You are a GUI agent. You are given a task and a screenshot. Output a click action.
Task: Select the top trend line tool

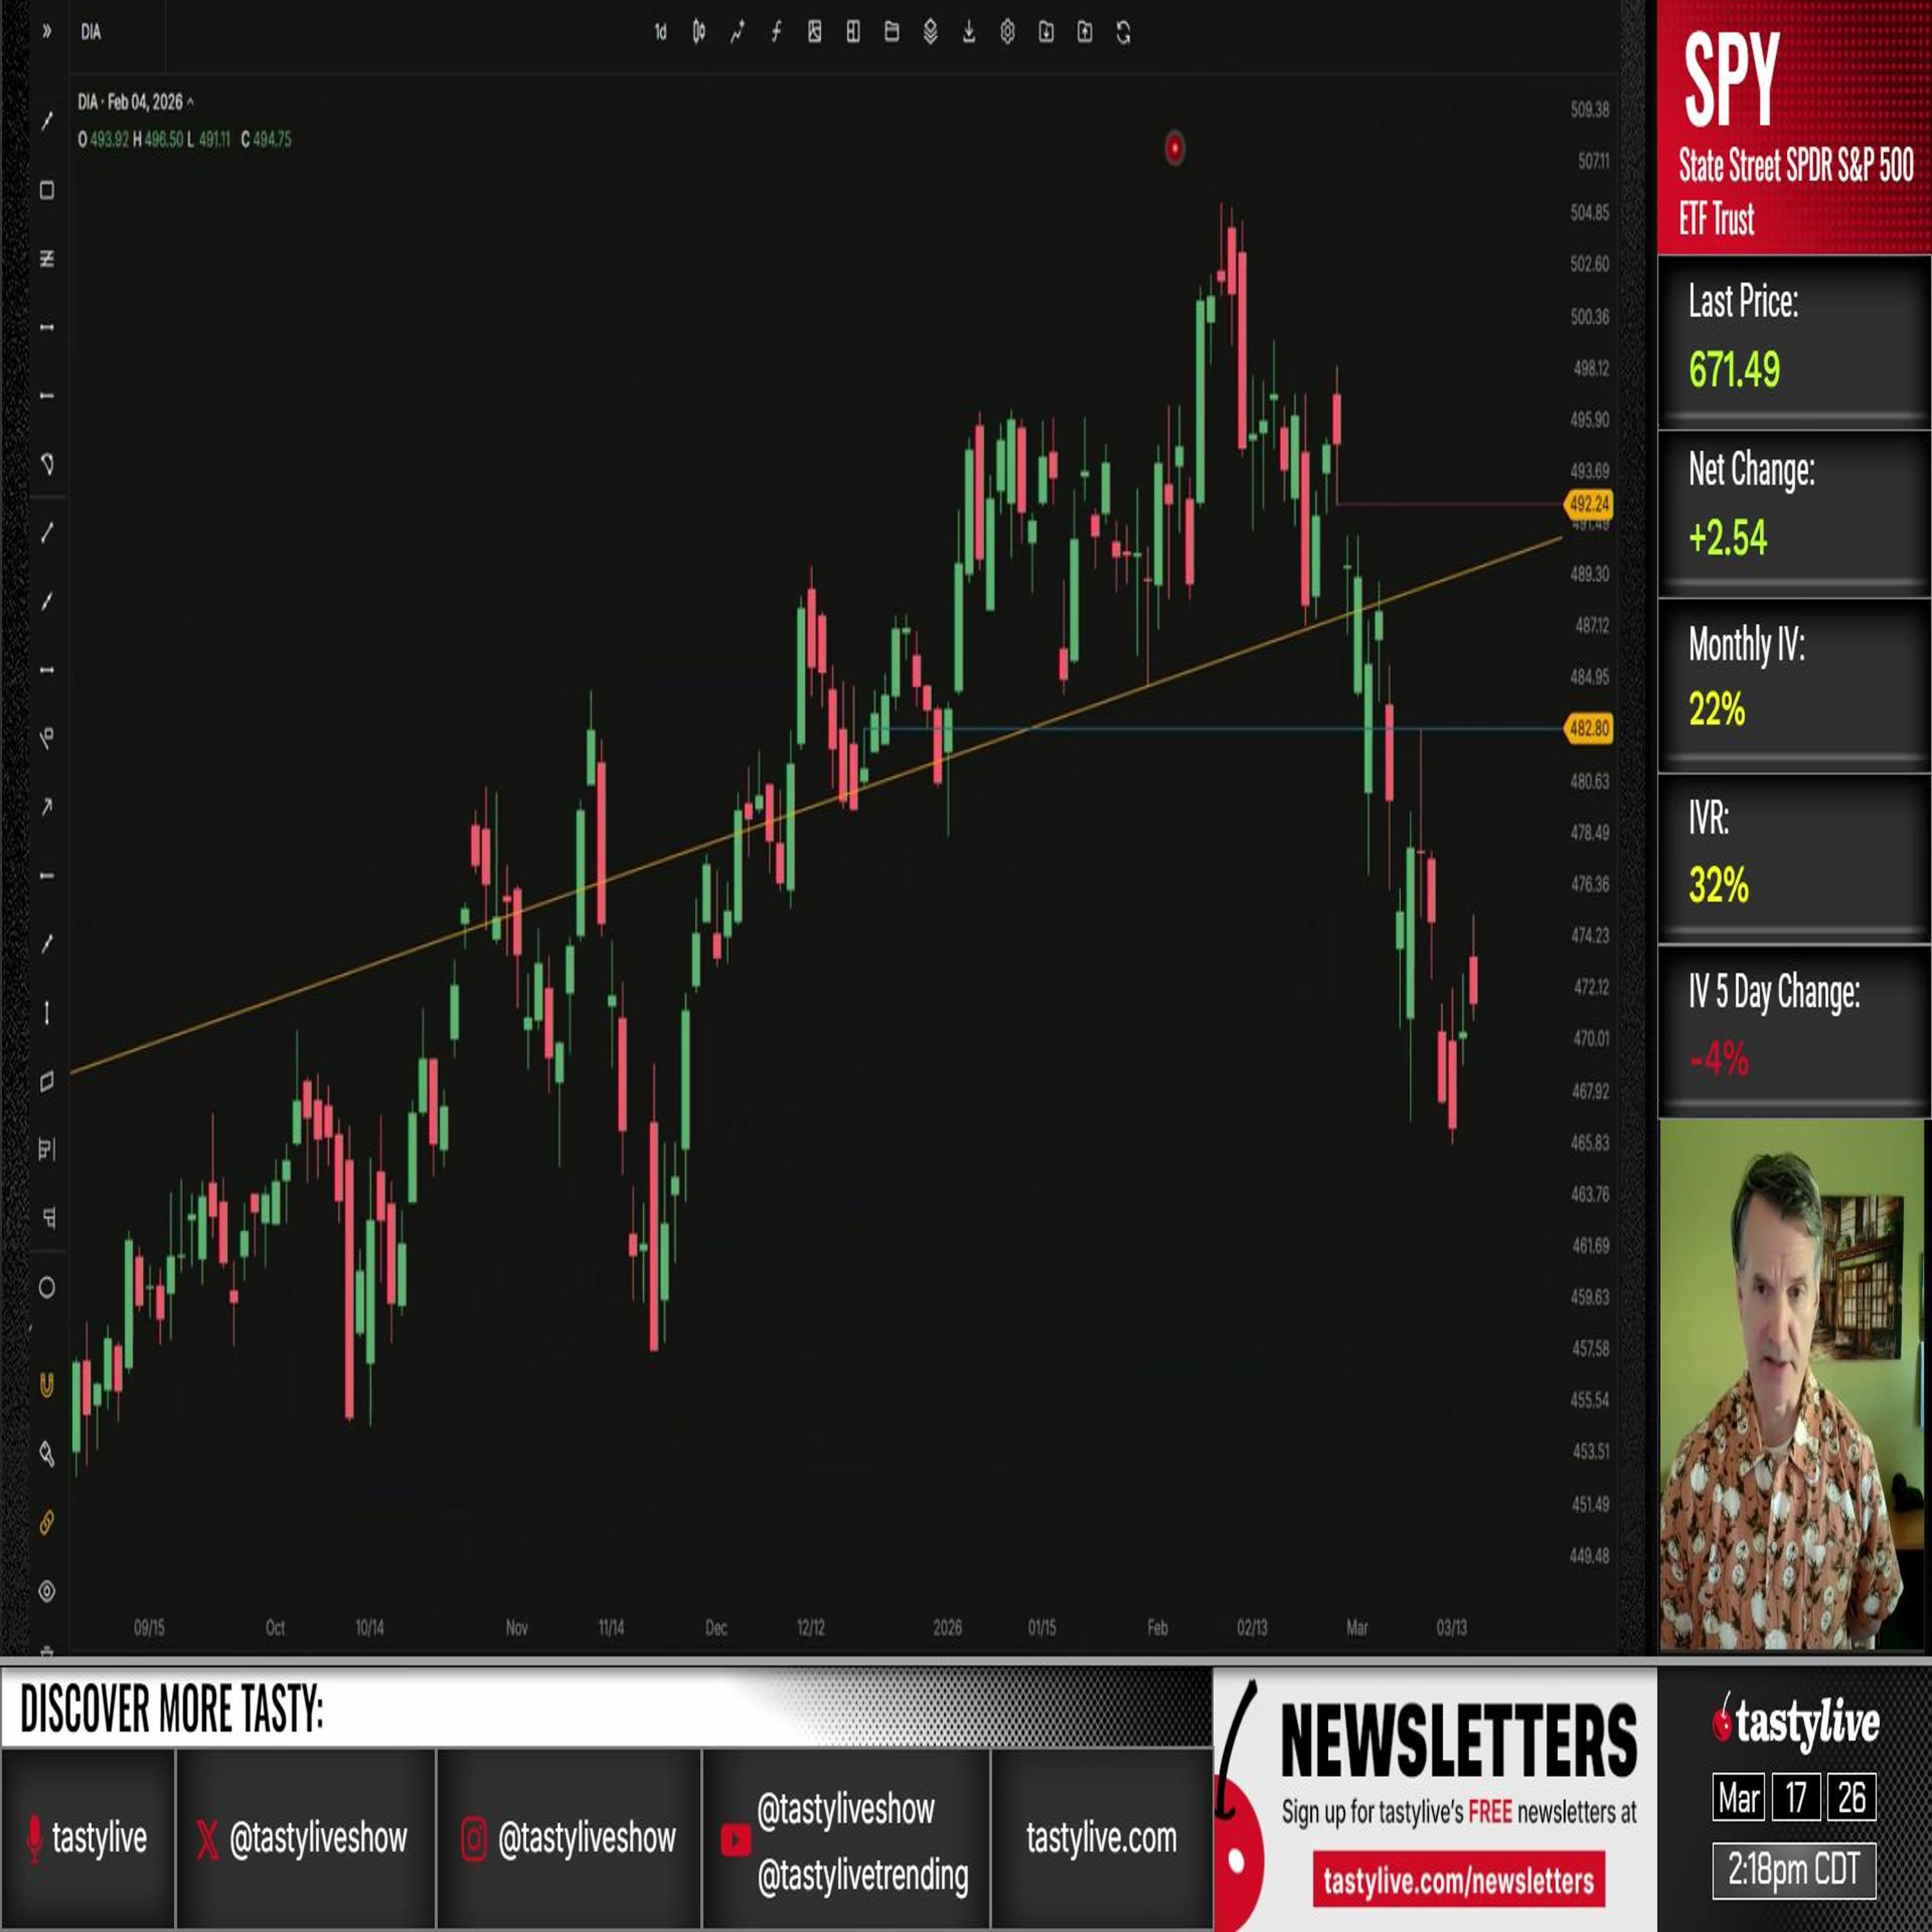point(47,121)
